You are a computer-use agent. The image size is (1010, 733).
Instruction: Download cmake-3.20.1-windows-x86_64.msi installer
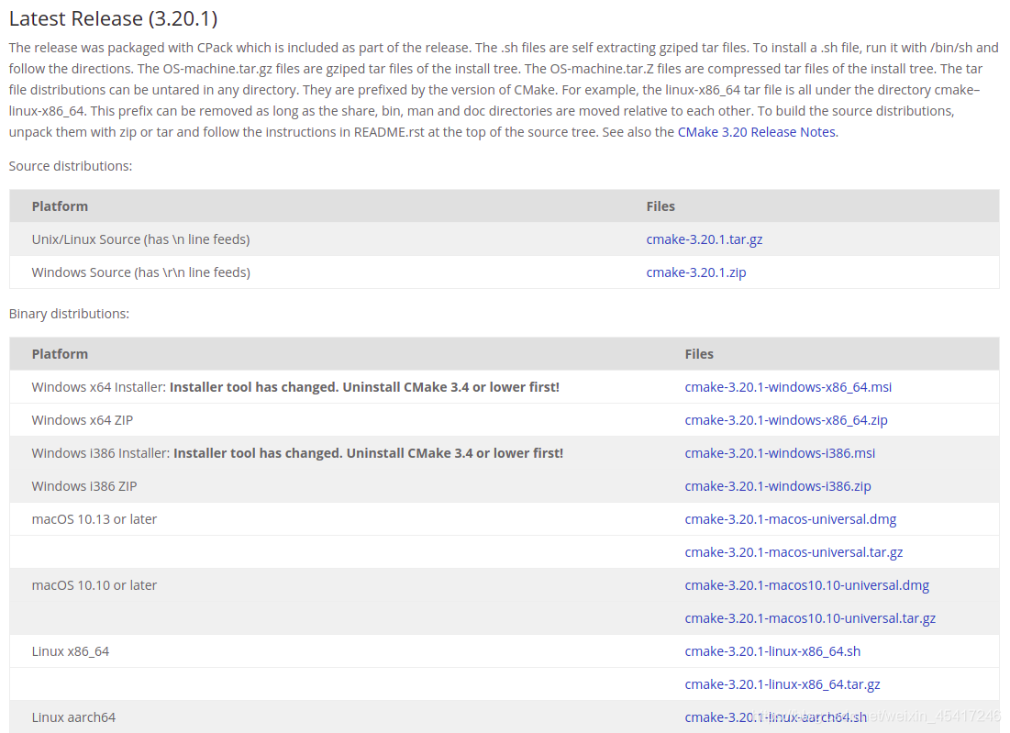tap(788, 387)
